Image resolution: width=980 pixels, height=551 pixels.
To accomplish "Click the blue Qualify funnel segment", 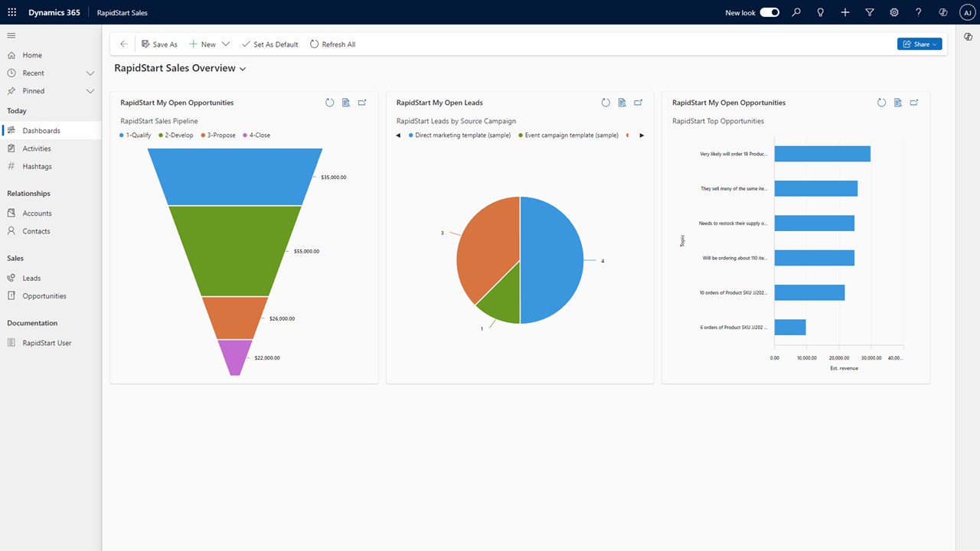I will click(x=235, y=177).
